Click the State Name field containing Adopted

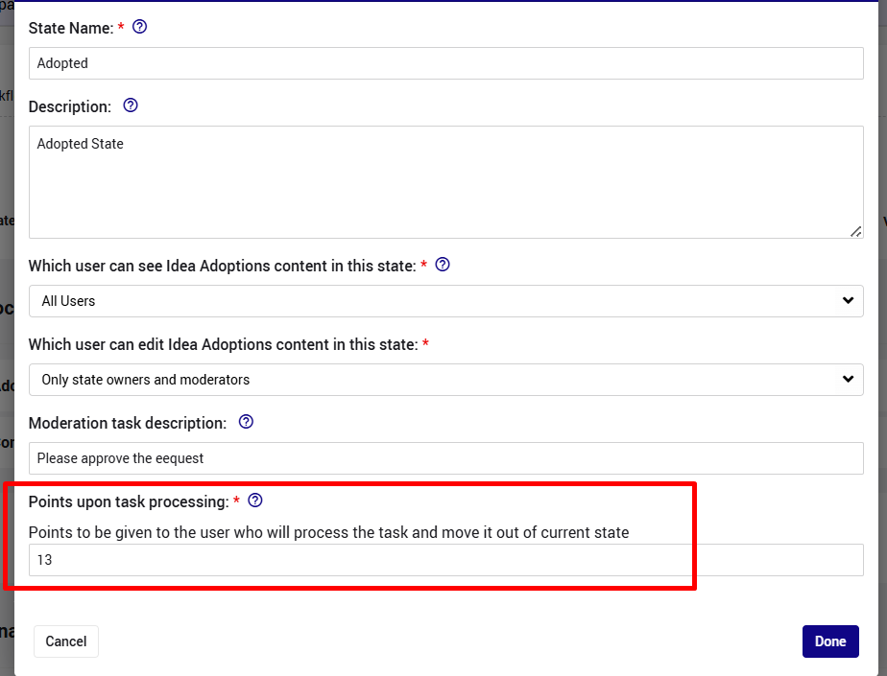coord(445,63)
